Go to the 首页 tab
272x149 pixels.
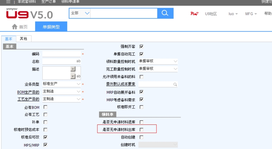(x=20, y=27)
